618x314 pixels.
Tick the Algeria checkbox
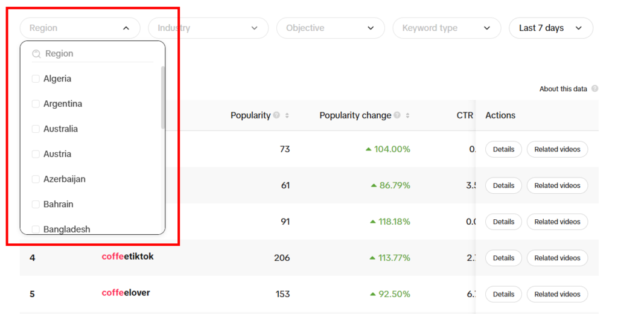36,79
